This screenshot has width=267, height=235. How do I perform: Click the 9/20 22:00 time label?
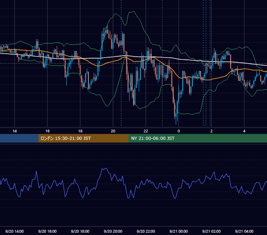click(x=146, y=231)
